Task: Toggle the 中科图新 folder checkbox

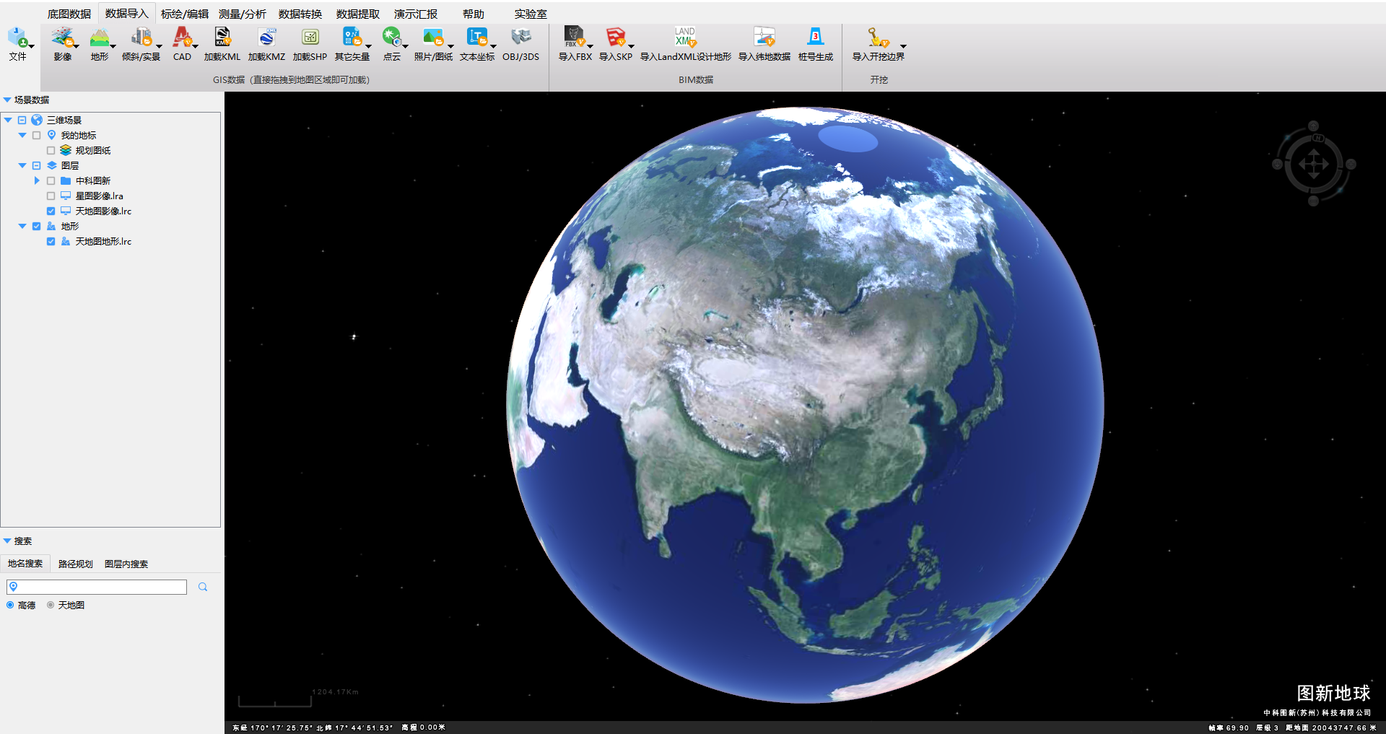Action: click(x=51, y=180)
